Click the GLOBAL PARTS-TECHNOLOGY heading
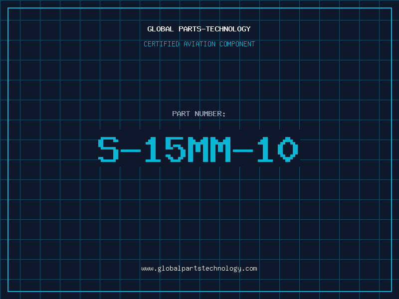Image resolution: width=399 pixels, height=299 pixels. (x=199, y=29)
